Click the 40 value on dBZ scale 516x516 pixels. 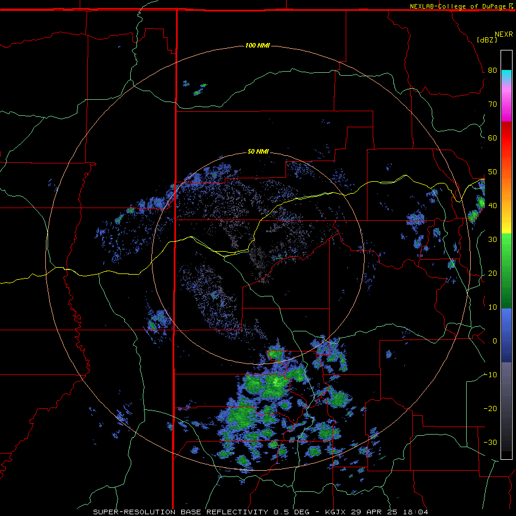pyautogui.click(x=492, y=206)
